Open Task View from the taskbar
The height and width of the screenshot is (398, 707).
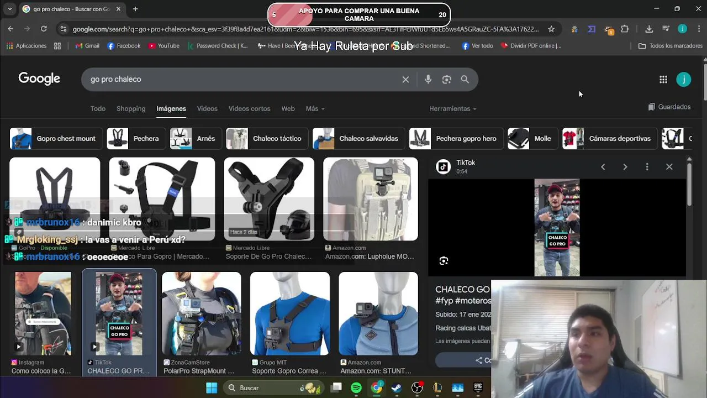[336, 388]
